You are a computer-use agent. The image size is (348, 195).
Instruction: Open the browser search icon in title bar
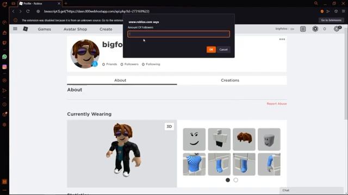(316, 3)
